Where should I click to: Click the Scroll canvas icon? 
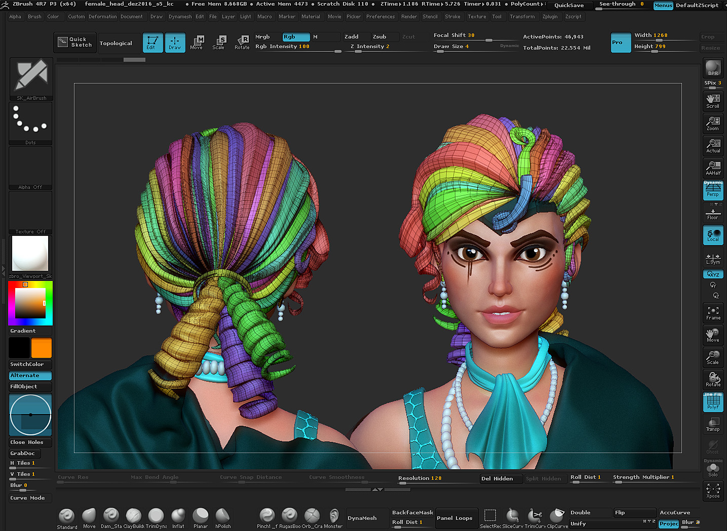(x=713, y=101)
